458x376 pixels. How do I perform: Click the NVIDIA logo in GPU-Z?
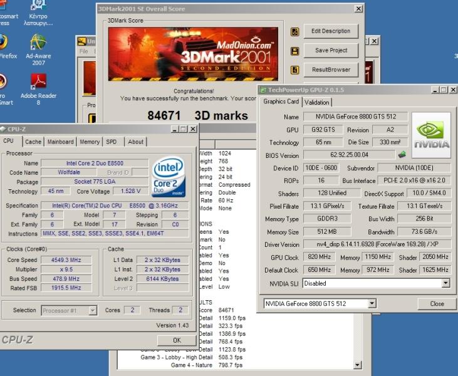(431, 135)
